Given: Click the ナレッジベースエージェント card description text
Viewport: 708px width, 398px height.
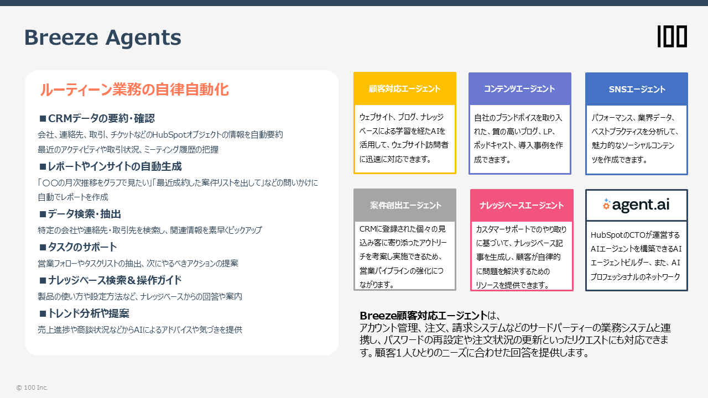Looking at the screenshot, I should [x=521, y=257].
